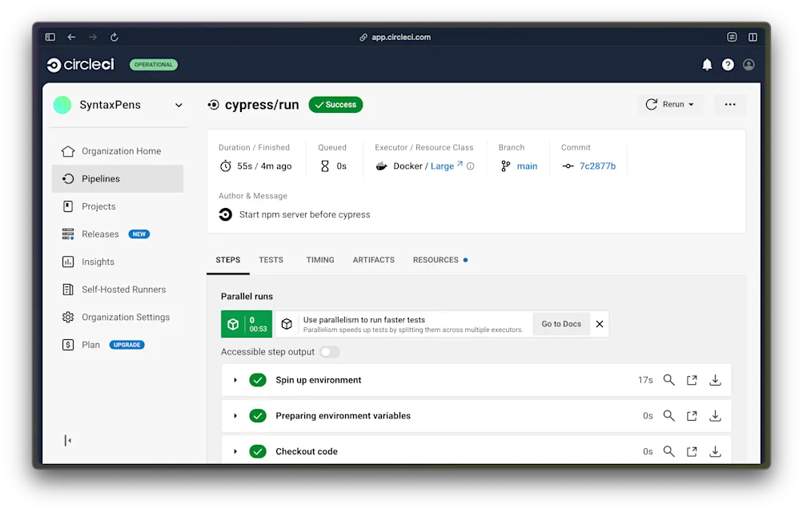This screenshot has width=803, height=512.
Task: Open Releases in sidebar
Action: (118, 234)
